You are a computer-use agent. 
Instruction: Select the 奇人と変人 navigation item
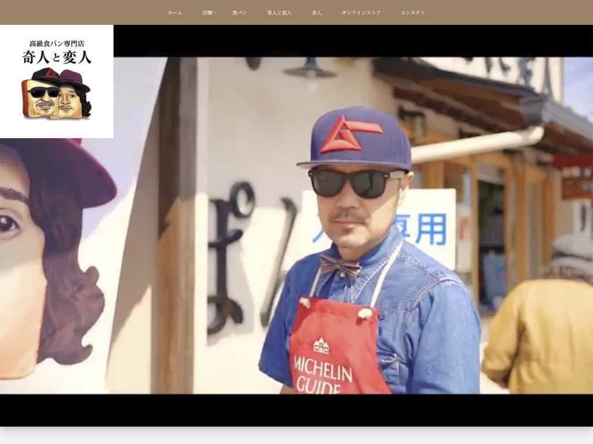click(x=279, y=12)
